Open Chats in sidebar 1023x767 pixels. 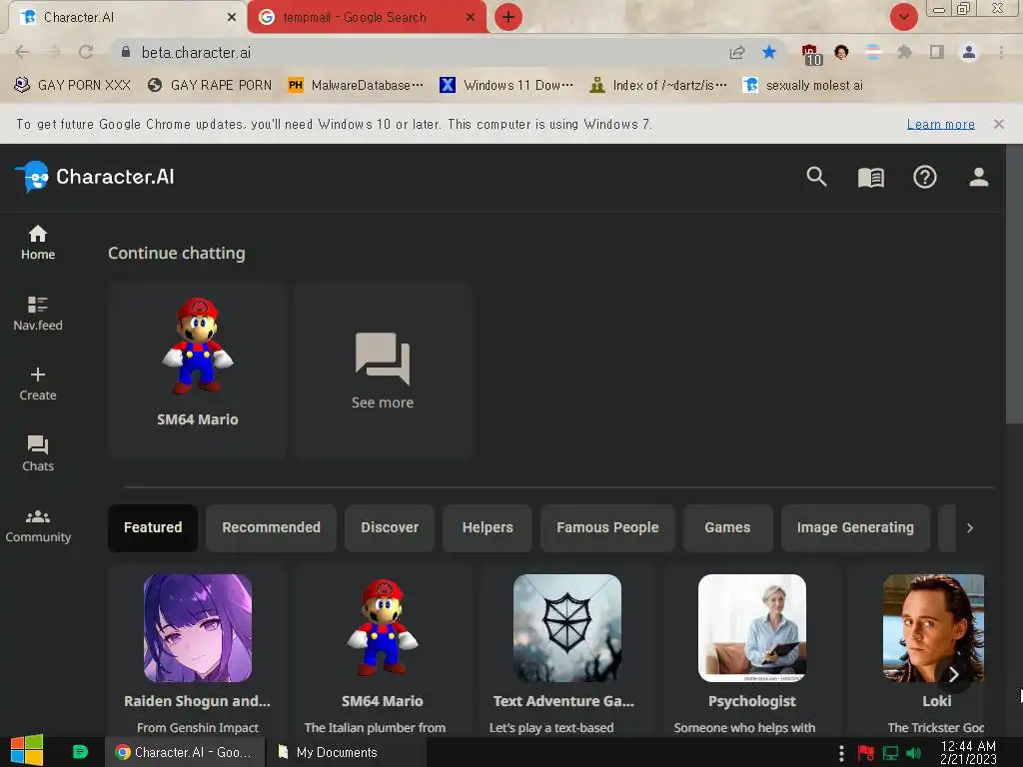(38, 454)
